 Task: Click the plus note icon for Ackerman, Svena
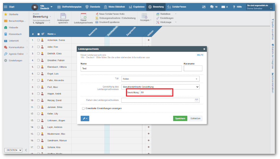148,40
